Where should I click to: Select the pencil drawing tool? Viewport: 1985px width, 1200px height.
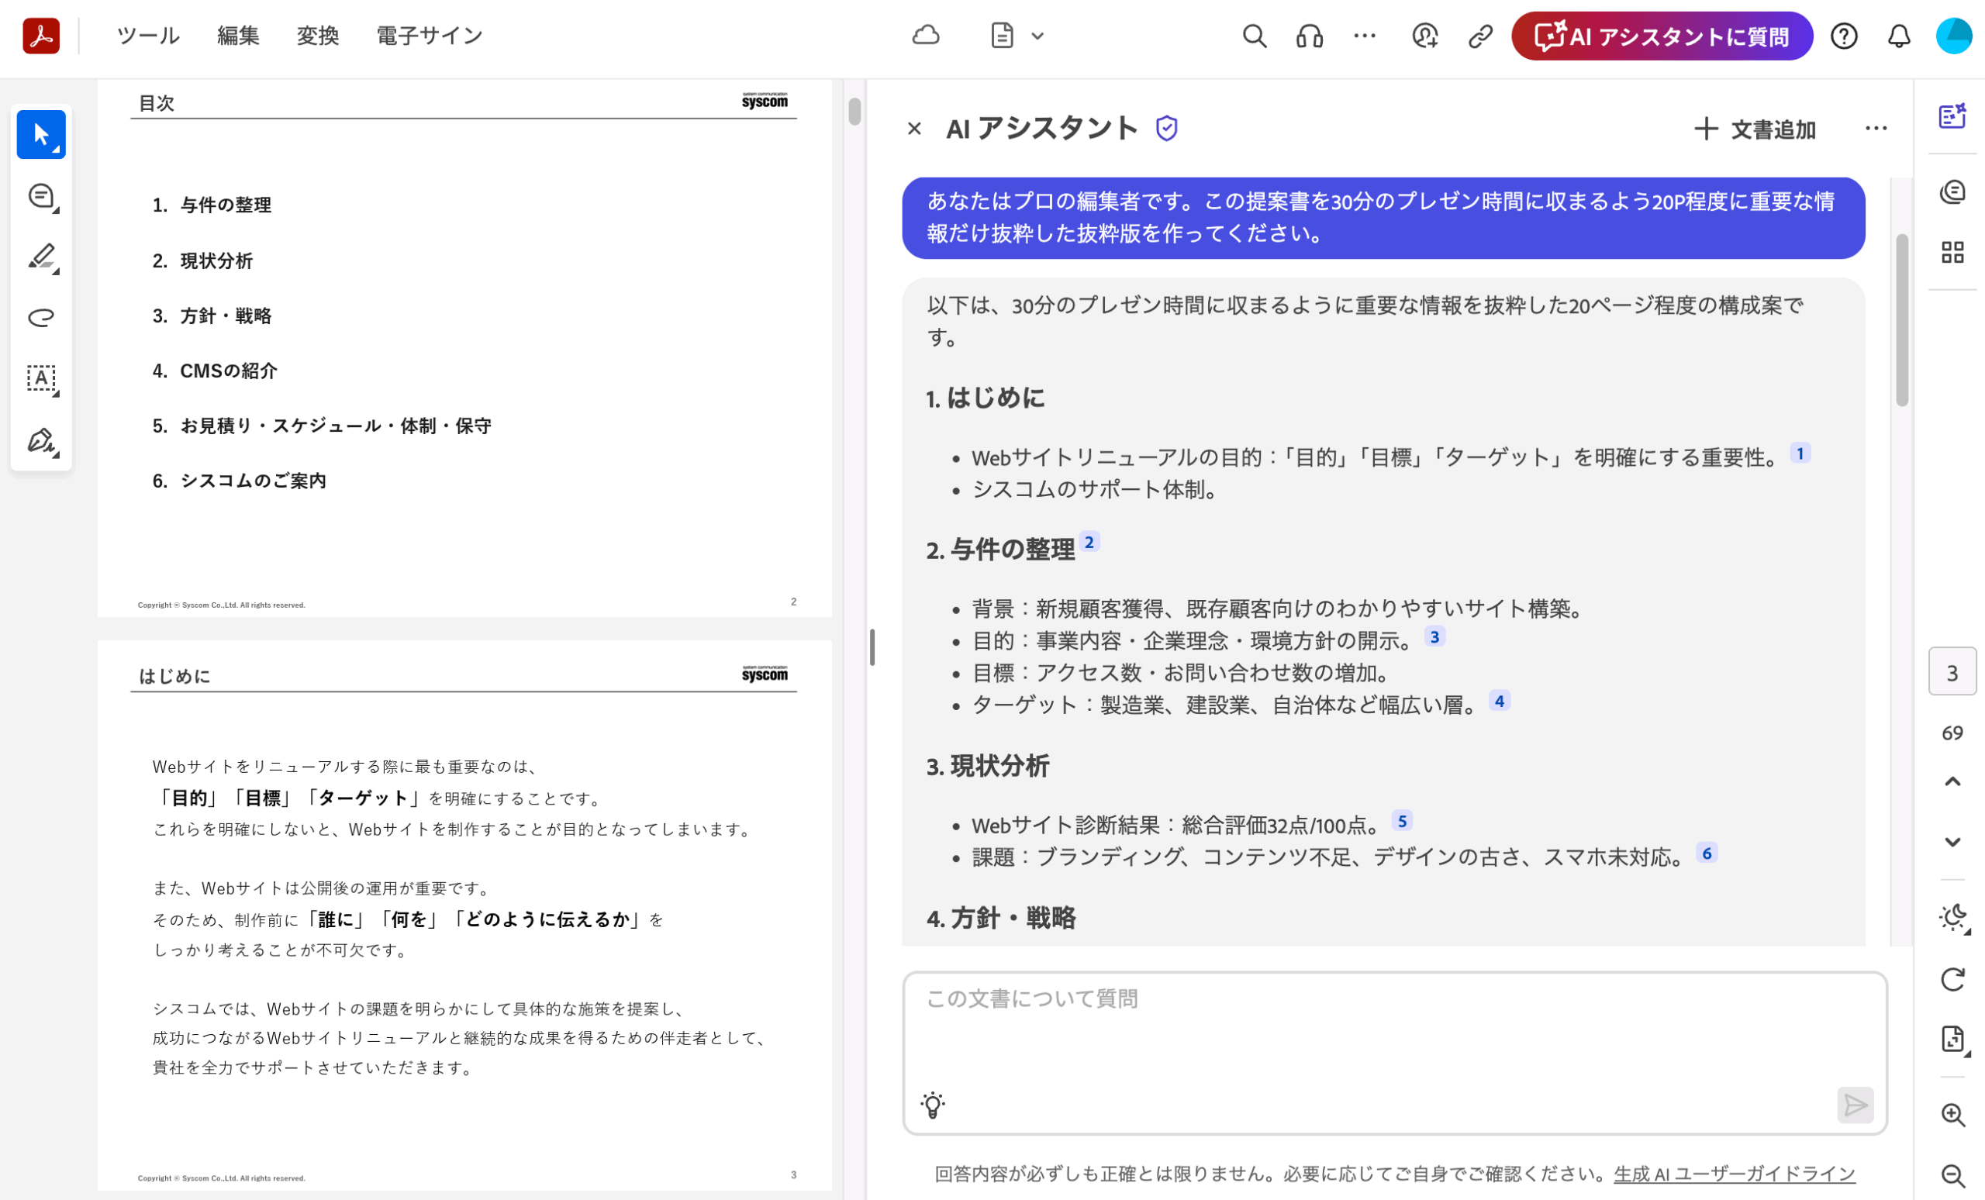point(40,256)
